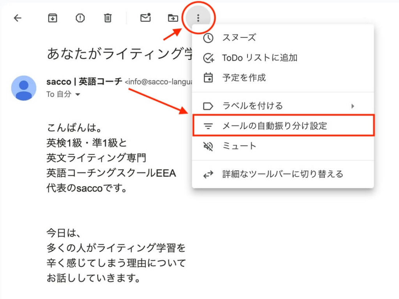The width and height of the screenshot is (399, 299).
Task: Delete the email with the trash icon
Action: [108, 18]
